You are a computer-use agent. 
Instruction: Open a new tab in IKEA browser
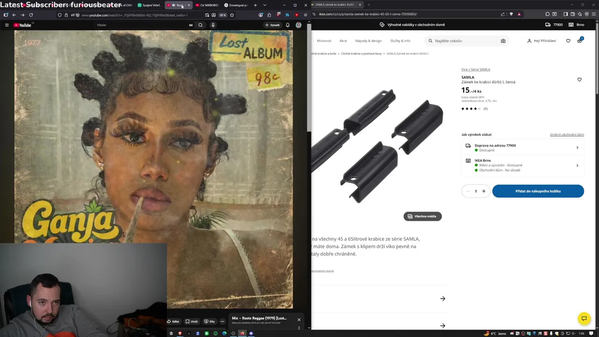[x=368, y=5]
